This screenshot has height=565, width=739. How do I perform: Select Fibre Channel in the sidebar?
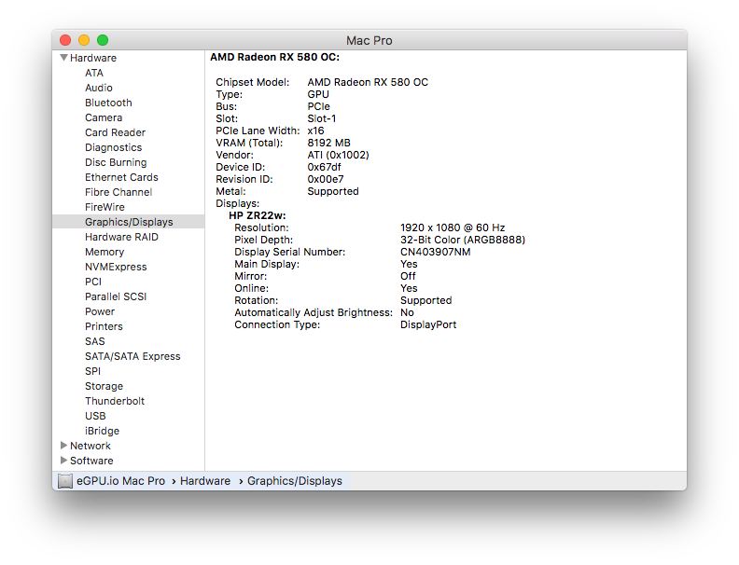pos(119,192)
